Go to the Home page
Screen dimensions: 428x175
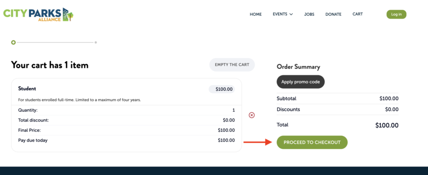click(x=255, y=14)
